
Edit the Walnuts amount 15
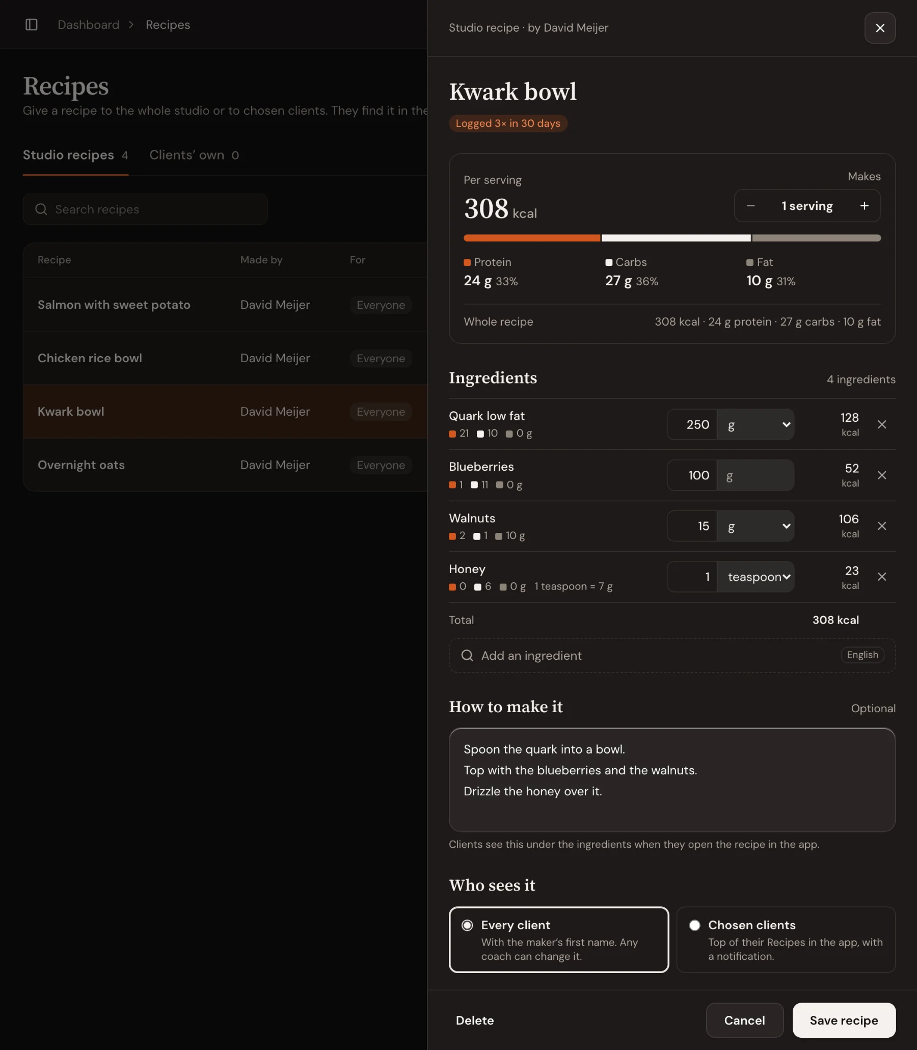pos(691,526)
